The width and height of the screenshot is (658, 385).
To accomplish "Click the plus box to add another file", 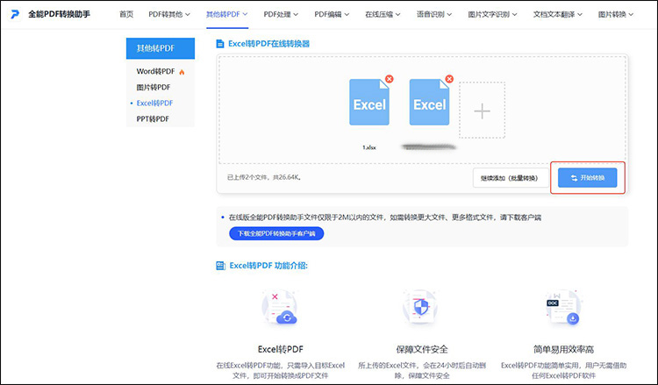I will click(x=482, y=111).
